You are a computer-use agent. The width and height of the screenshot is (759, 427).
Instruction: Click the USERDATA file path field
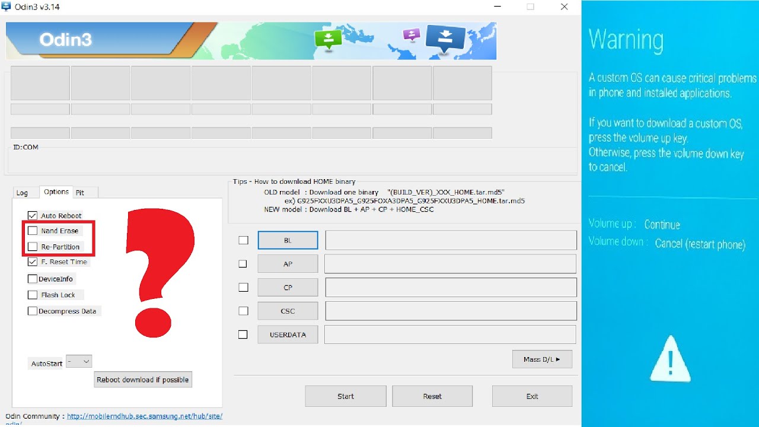451,334
